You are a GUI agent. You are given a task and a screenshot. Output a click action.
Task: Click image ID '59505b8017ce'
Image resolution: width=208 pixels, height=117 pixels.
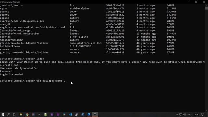115,43
